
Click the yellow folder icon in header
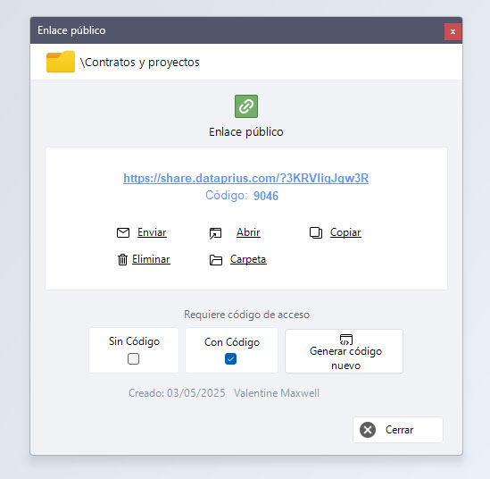61,62
